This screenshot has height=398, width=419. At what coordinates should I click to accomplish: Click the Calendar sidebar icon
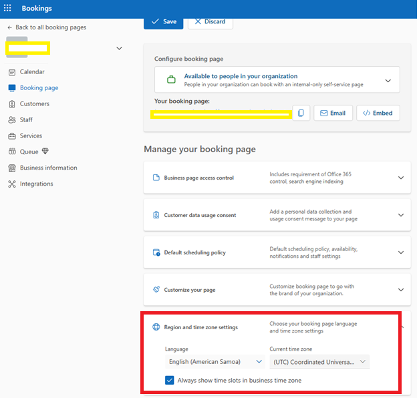click(12, 72)
